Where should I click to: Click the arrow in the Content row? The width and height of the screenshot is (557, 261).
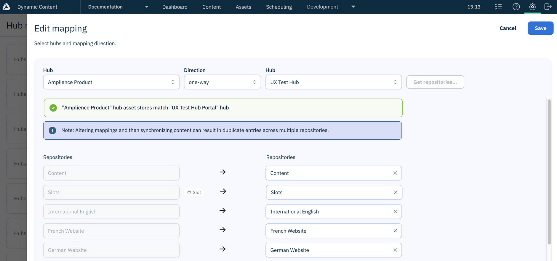coord(223,172)
